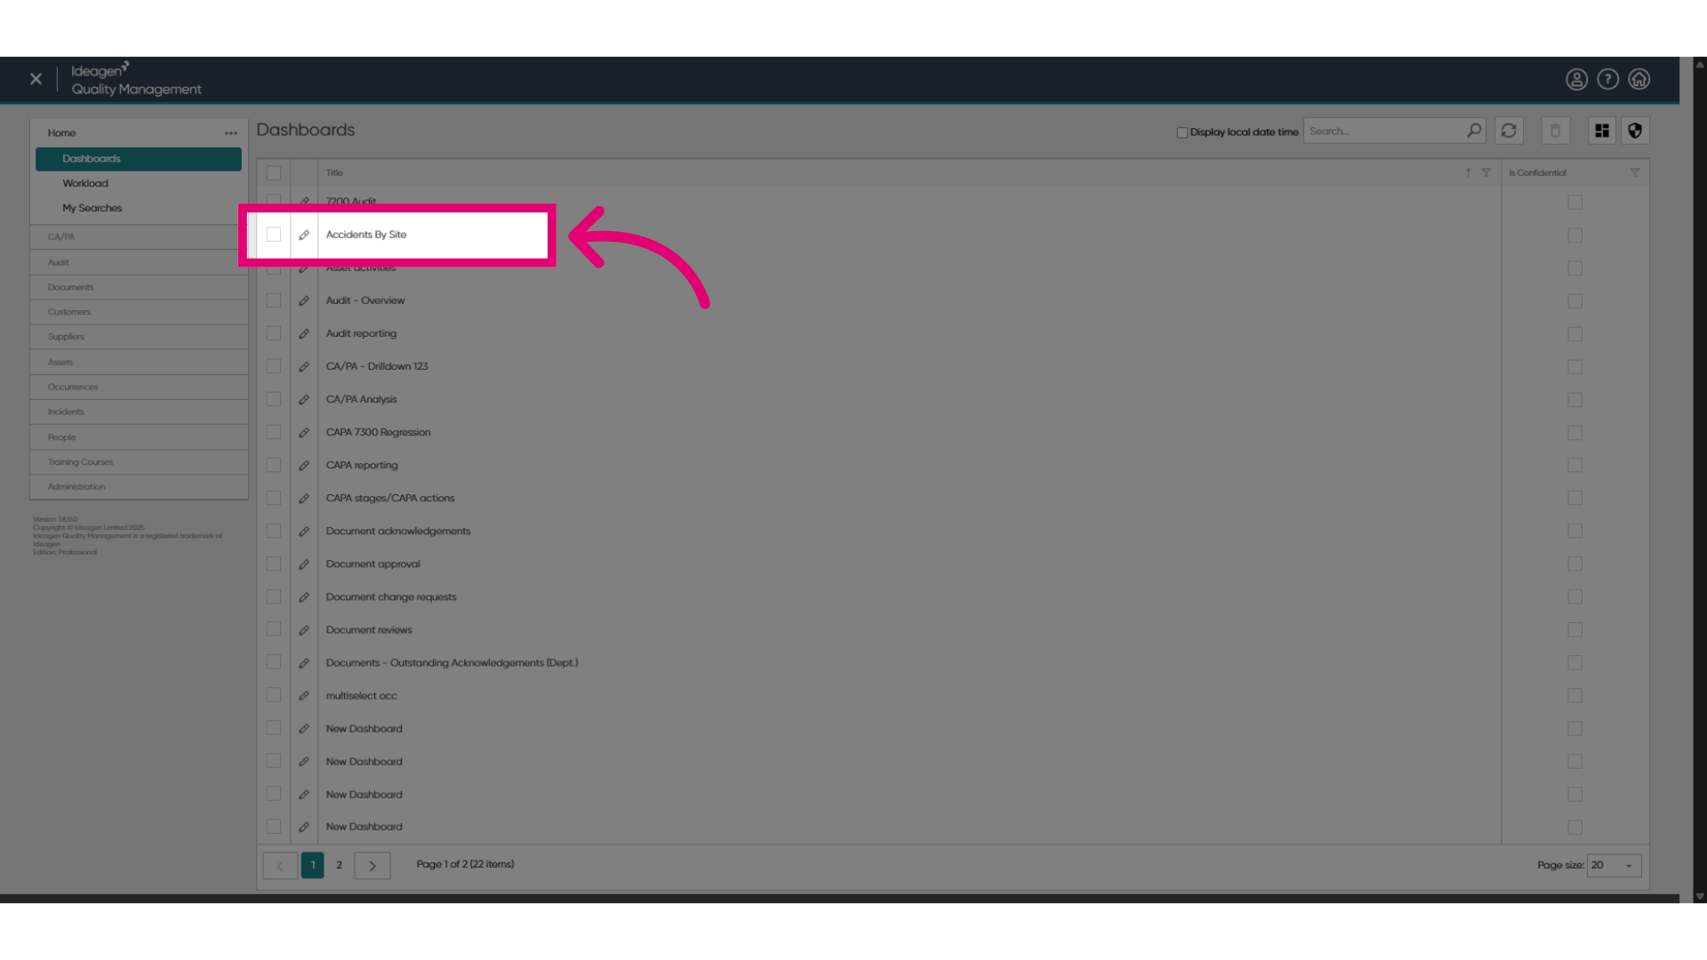Edit multiselect occ pencil icon
This screenshot has width=1707, height=960.
pyautogui.click(x=304, y=695)
